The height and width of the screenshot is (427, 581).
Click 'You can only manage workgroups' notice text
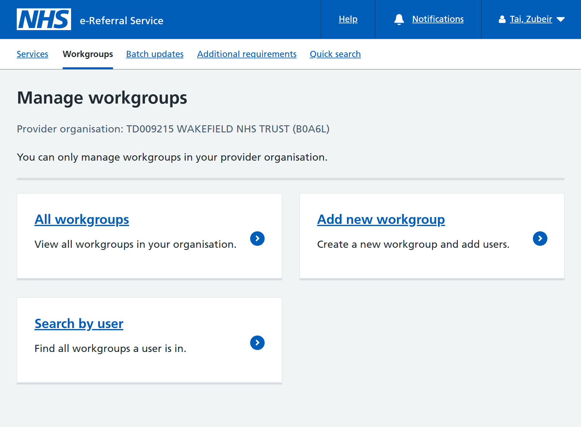click(x=172, y=157)
